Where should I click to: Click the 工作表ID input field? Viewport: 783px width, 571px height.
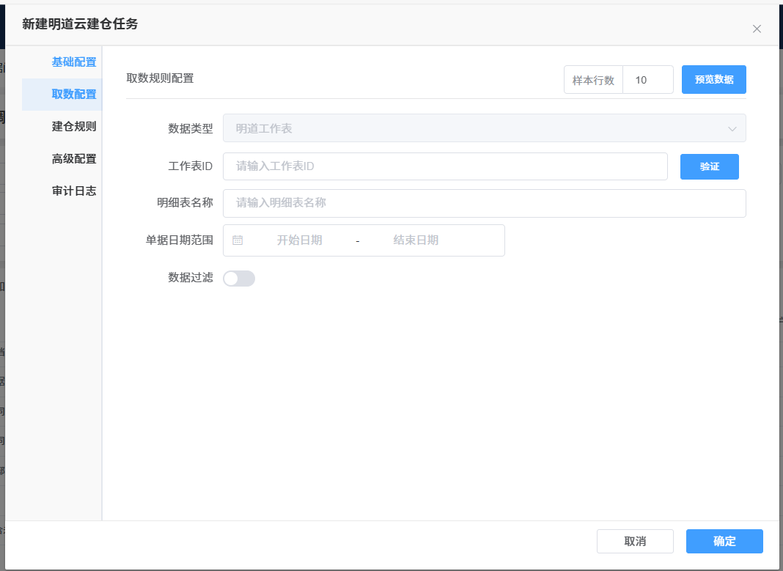pyautogui.click(x=445, y=166)
